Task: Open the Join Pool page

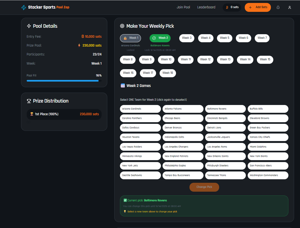Action: pos(183,7)
